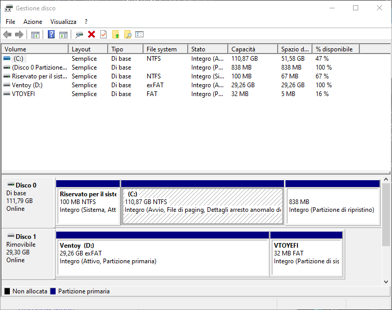Click the 110,87 GB capacity cell
Image resolution: width=392 pixels, height=310 pixels.
[x=244, y=59]
